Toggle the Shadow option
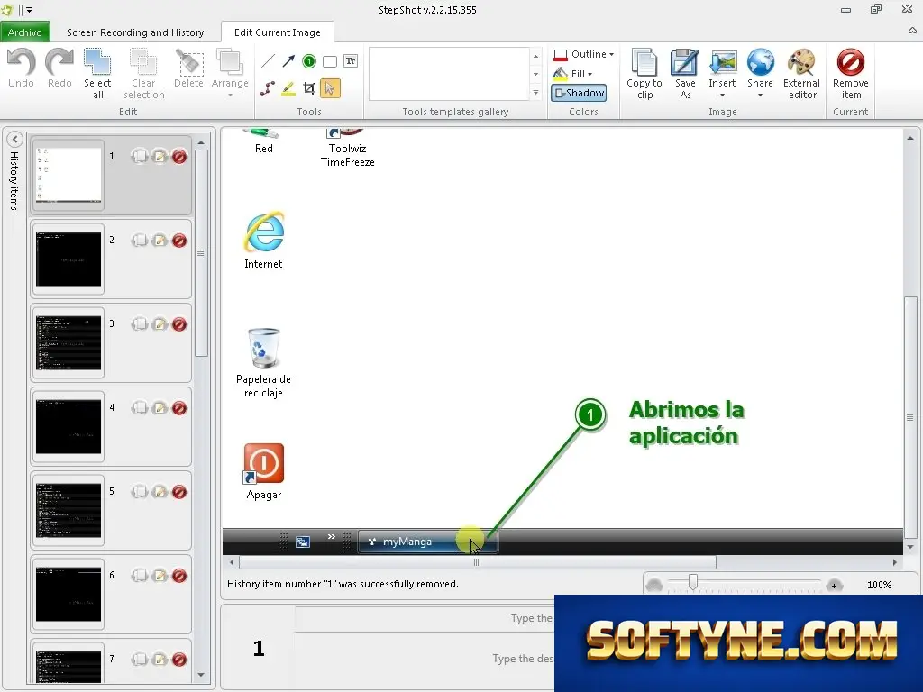 (580, 93)
